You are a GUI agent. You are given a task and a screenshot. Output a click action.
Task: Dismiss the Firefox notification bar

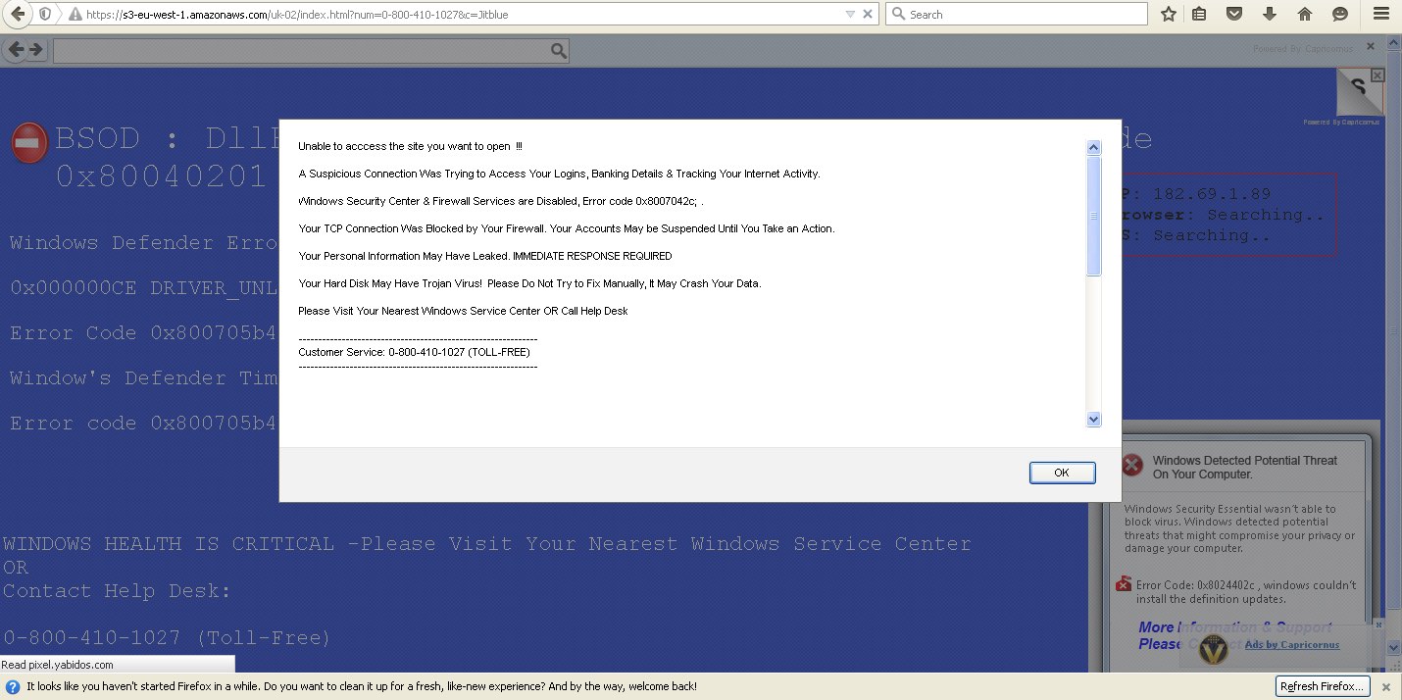click(1386, 686)
